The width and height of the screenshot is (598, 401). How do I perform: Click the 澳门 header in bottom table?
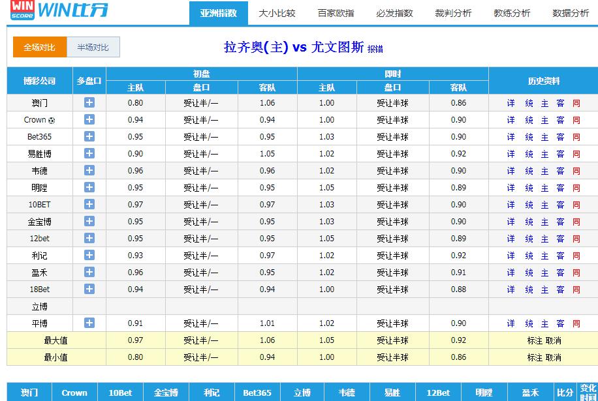[x=29, y=393]
